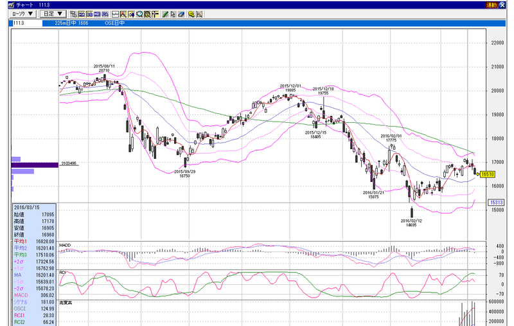Click the hierarchy tree toolbar icon
The width and height of the screenshot is (514, 326).
pyautogui.click(x=73, y=14)
